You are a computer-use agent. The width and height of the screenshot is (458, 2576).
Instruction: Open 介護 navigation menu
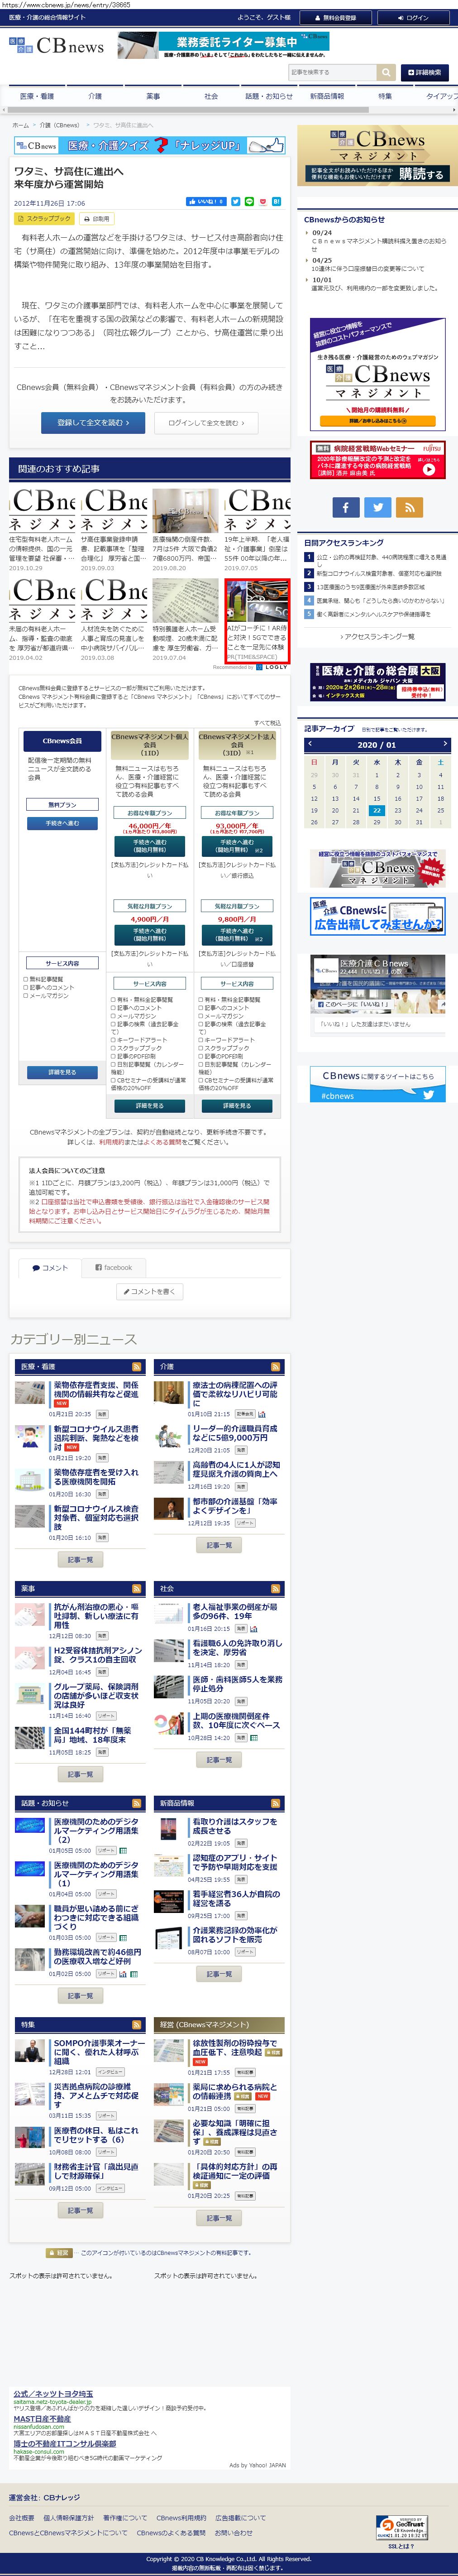coord(95,96)
